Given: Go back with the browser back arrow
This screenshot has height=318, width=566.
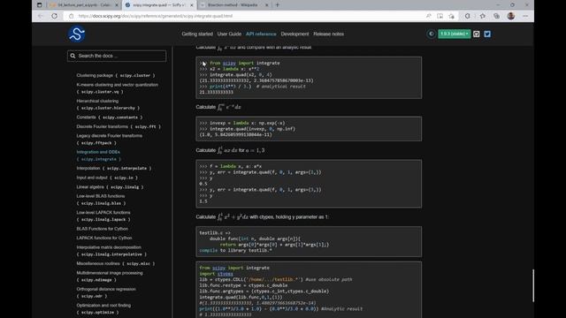Looking at the screenshot, I should point(41,16).
